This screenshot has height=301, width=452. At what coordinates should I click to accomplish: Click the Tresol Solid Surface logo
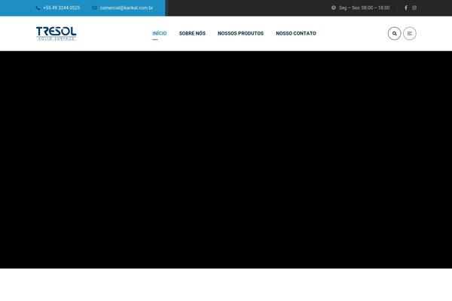tap(56, 33)
